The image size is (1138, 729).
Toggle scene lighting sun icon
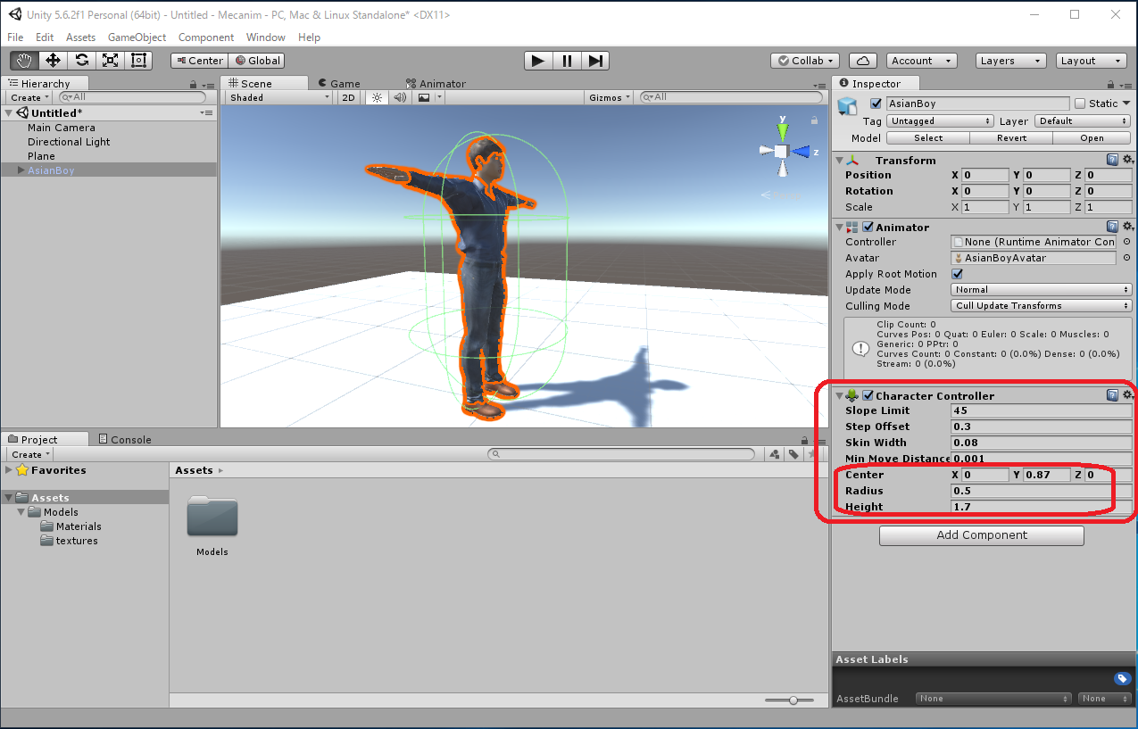click(377, 97)
